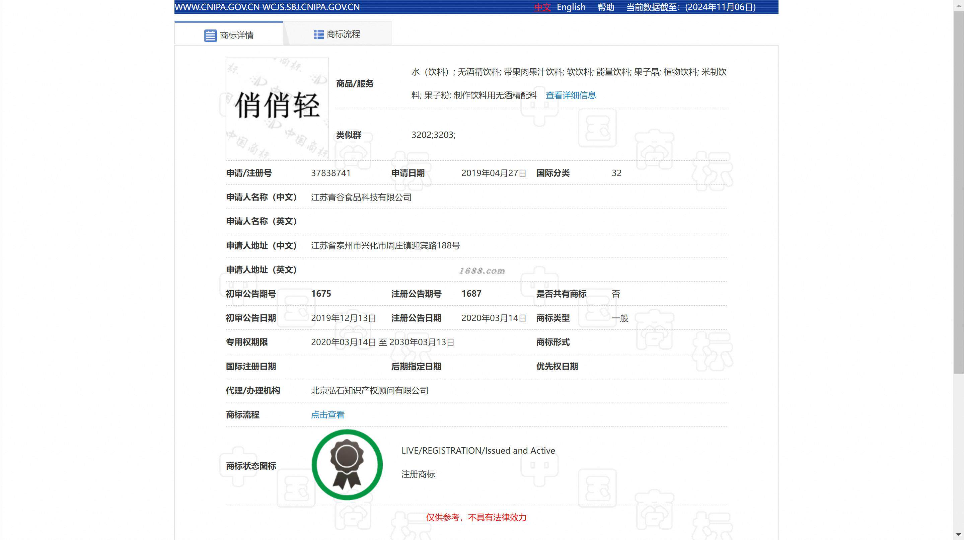The width and height of the screenshot is (964, 540).
Task: Switch to the 商标流程 tab
Action: pyautogui.click(x=343, y=34)
